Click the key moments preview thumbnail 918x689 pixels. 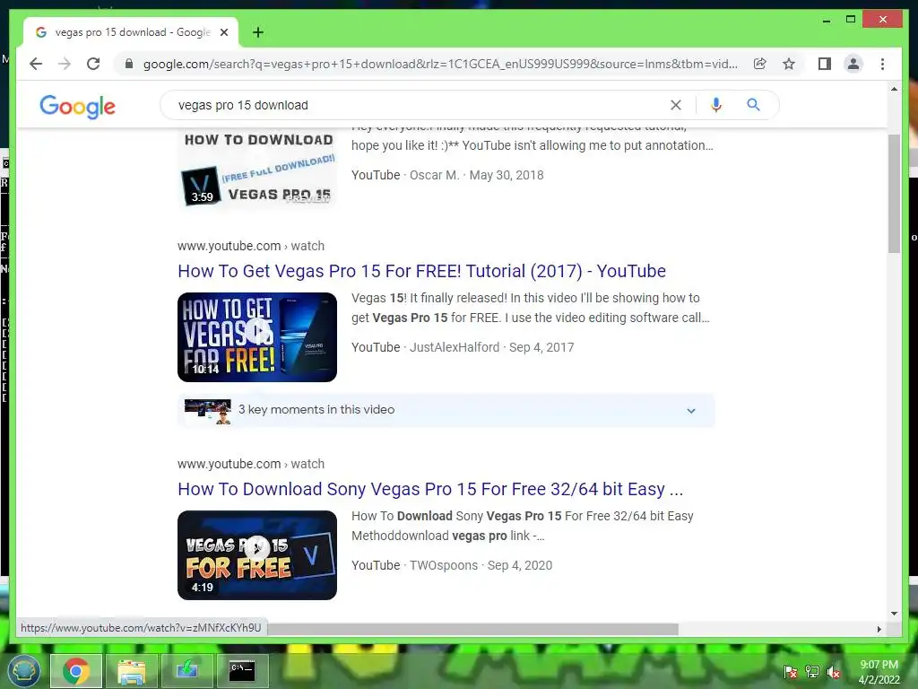[207, 411]
